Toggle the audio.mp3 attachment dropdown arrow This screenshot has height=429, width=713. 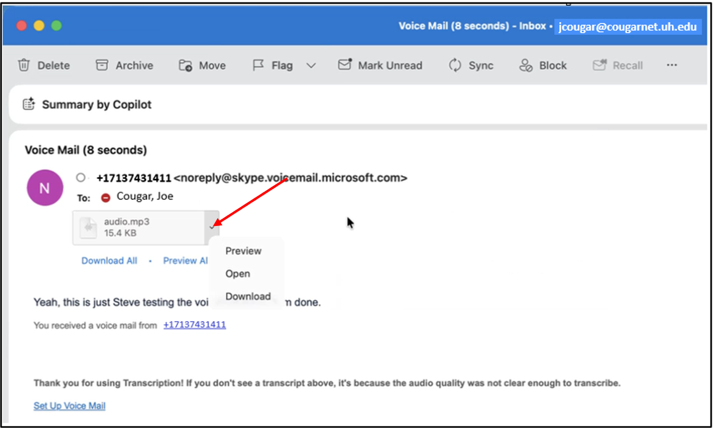tap(212, 227)
